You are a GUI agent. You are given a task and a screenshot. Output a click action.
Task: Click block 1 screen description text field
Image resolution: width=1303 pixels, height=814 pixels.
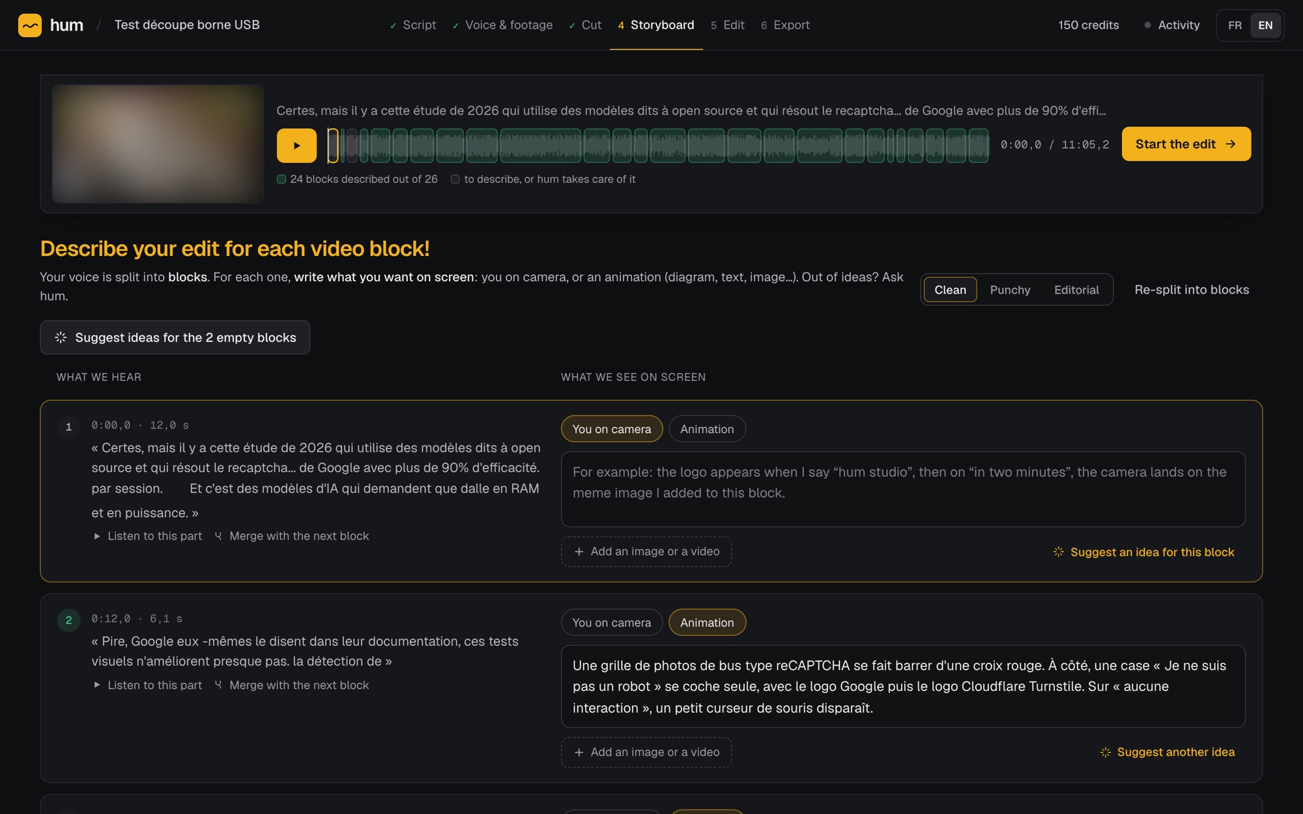point(903,489)
